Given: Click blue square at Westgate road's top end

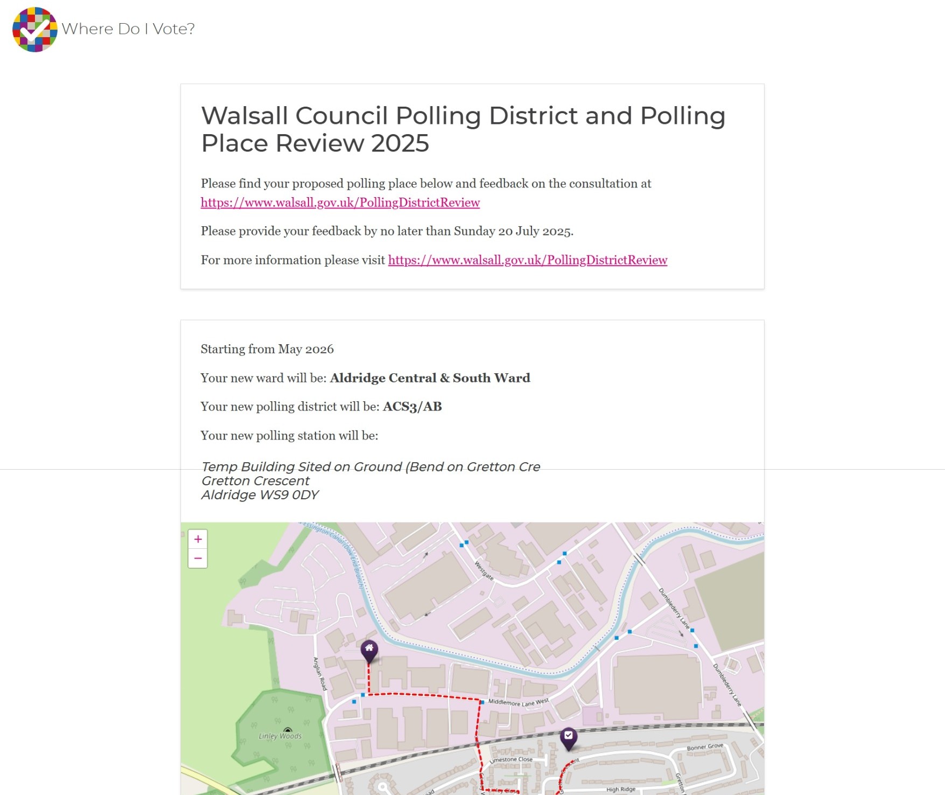Looking at the screenshot, I should point(466,542).
